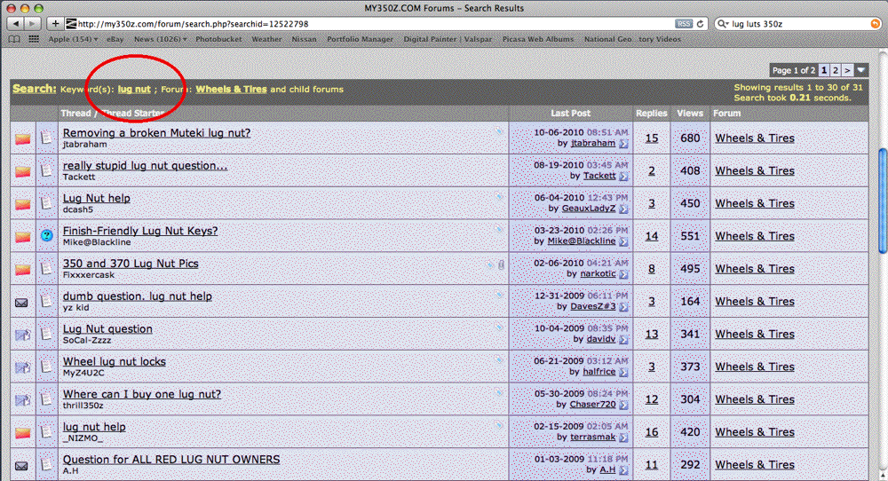Go to page 2 of search results
888x481 pixels.
(836, 70)
